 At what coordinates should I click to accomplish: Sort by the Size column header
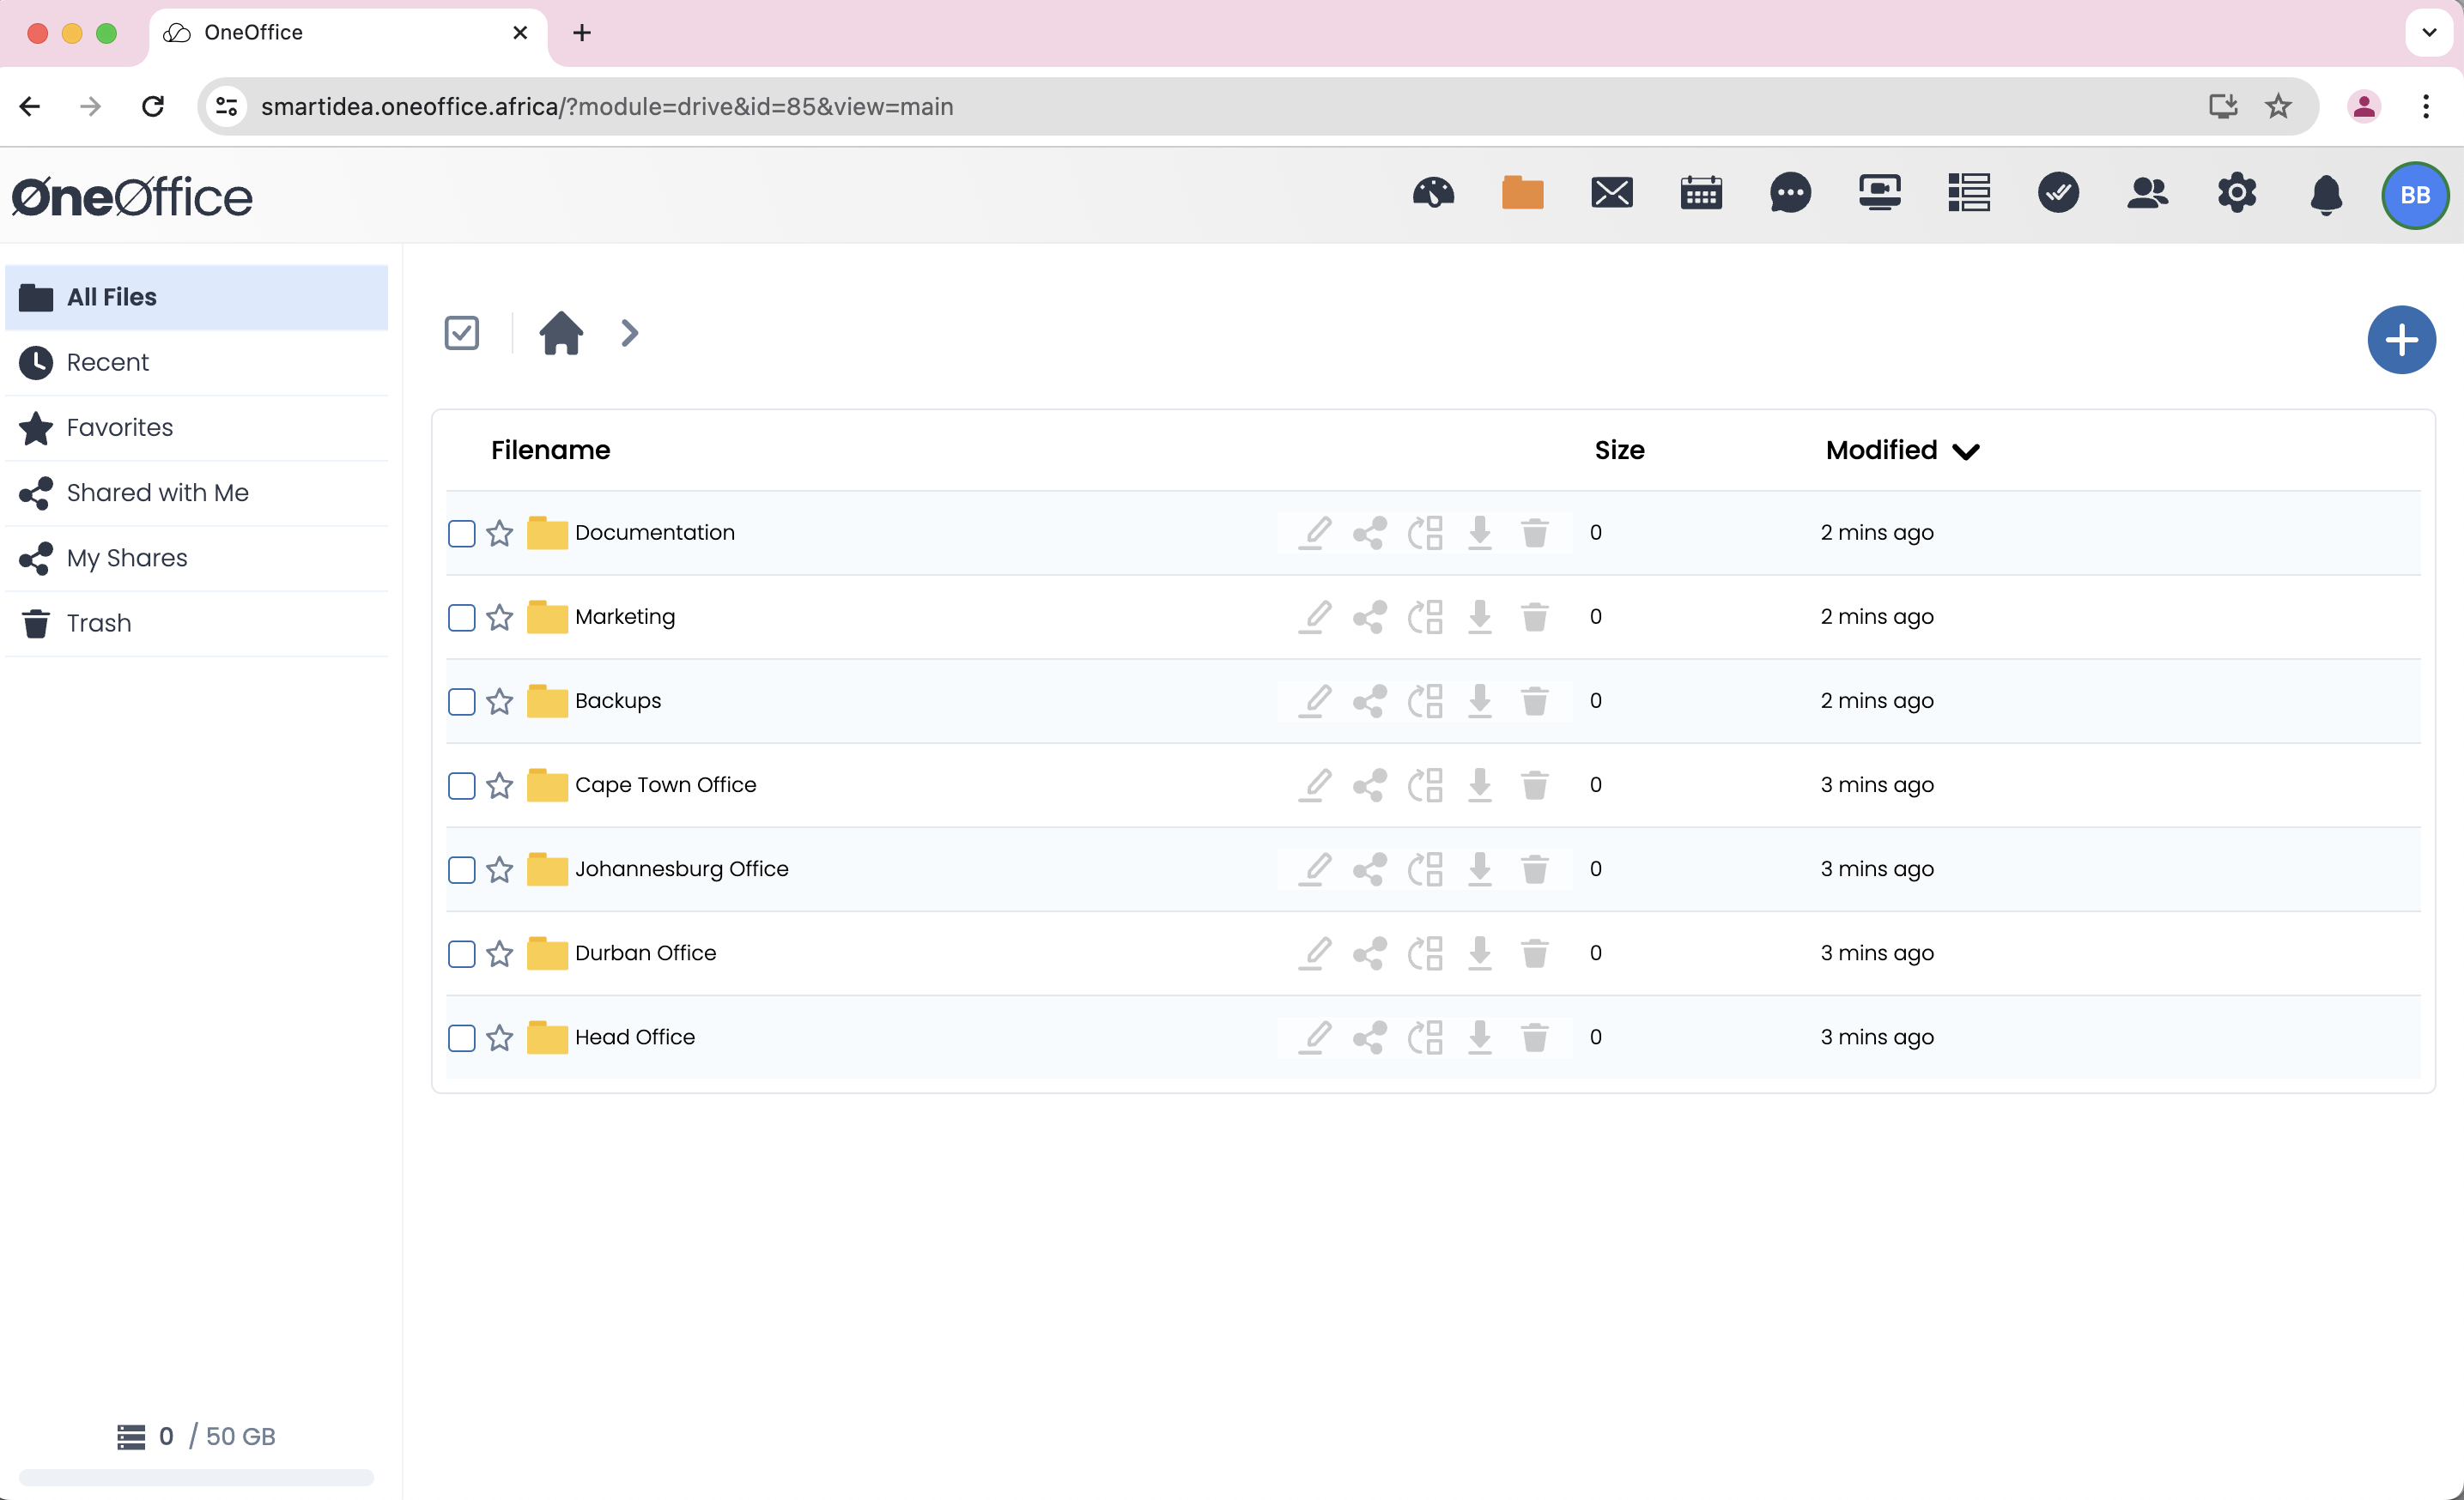tap(1619, 450)
